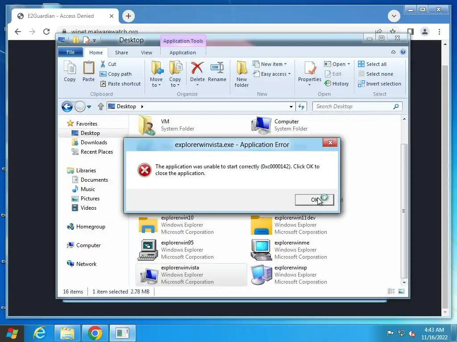457x342 pixels.
Task: Expand the address bar history dropdown
Action: tap(291, 107)
